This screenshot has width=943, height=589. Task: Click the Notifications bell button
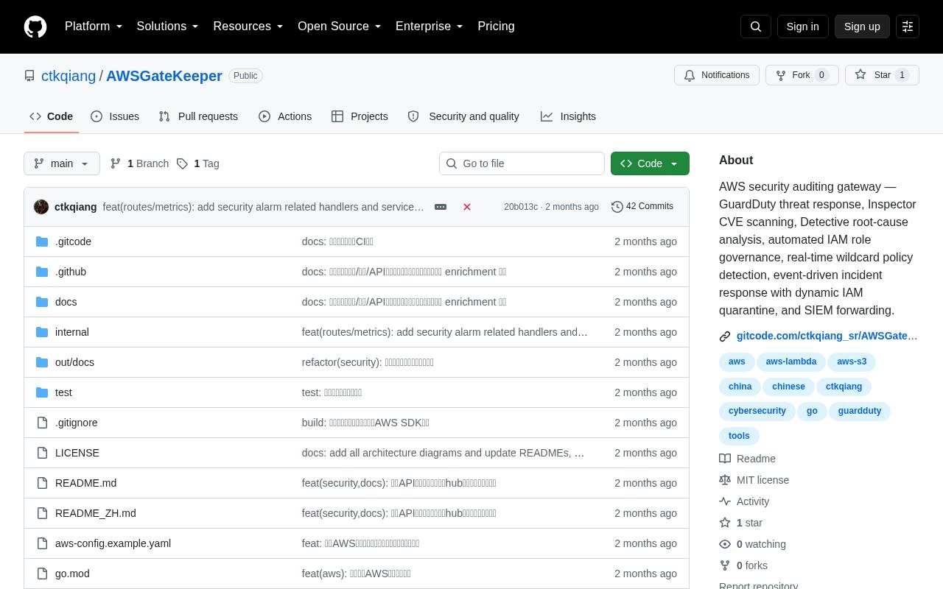[x=717, y=75]
